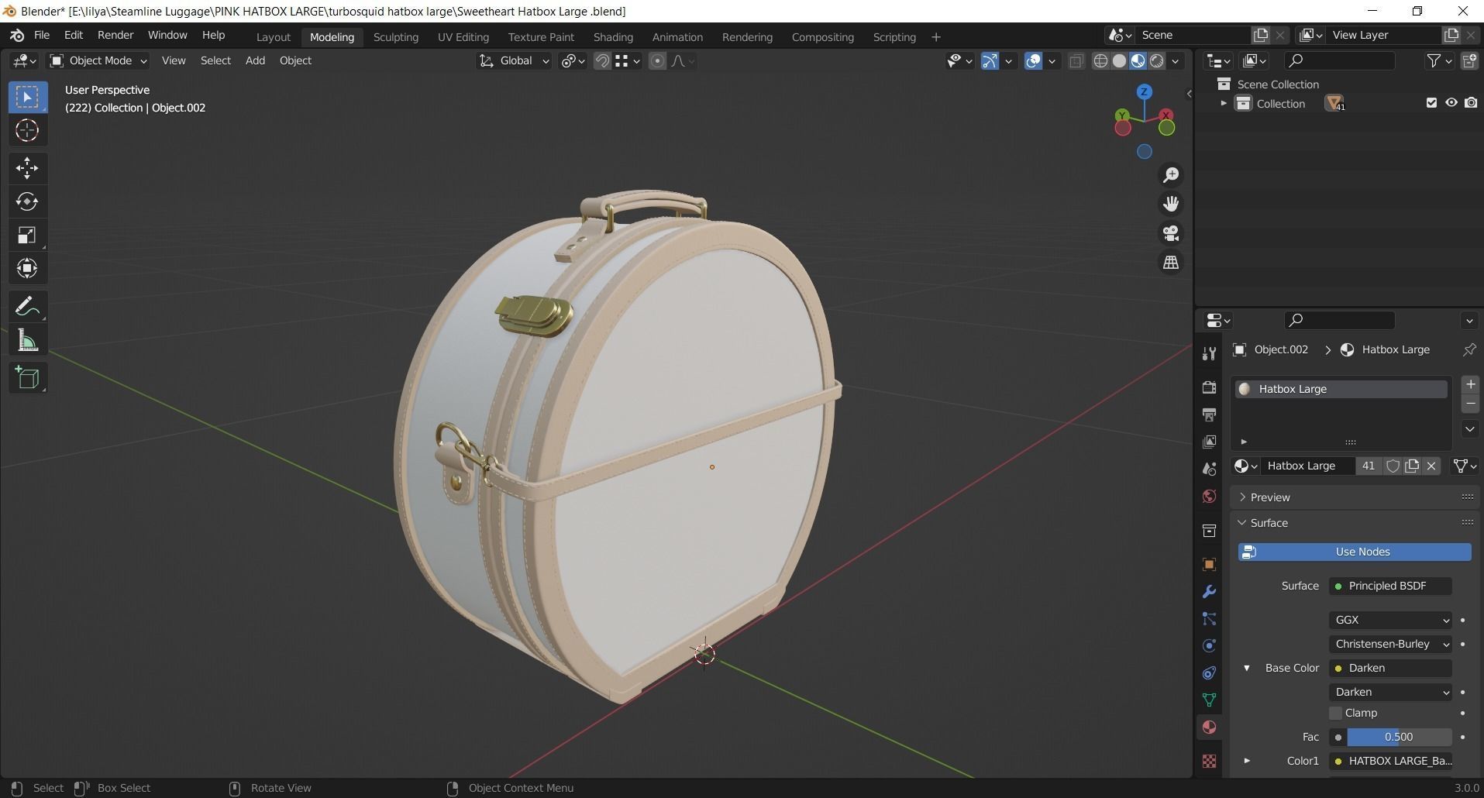Open the Object properties tab
This screenshot has width=1484, height=798.
coord(1209,564)
